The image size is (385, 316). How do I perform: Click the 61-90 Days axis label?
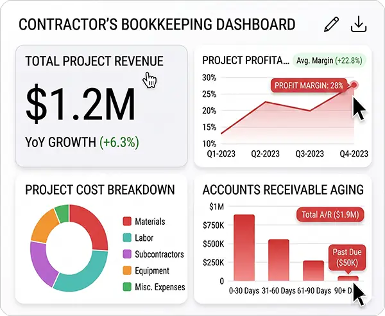click(314, 291)
